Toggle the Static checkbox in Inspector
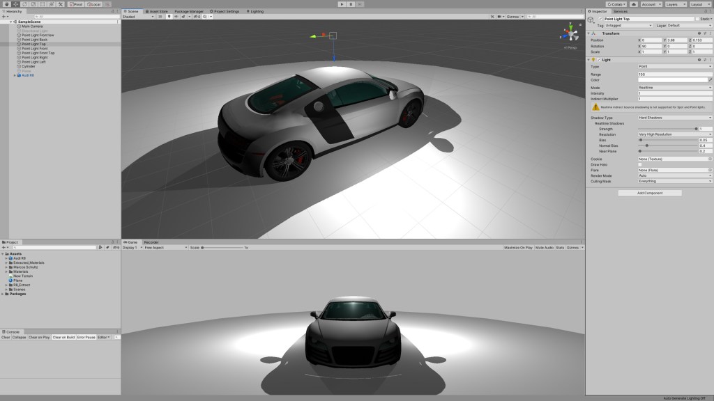 (x=697, y=19)
